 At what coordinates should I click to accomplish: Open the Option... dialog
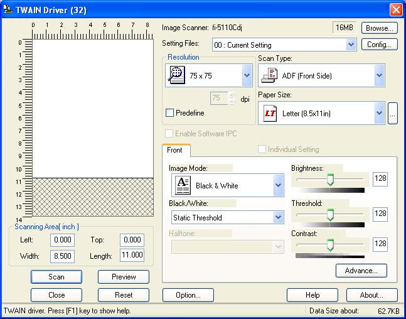coord(188,295)
